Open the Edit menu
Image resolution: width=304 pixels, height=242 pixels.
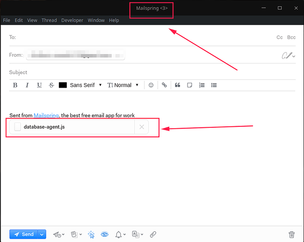18,20
